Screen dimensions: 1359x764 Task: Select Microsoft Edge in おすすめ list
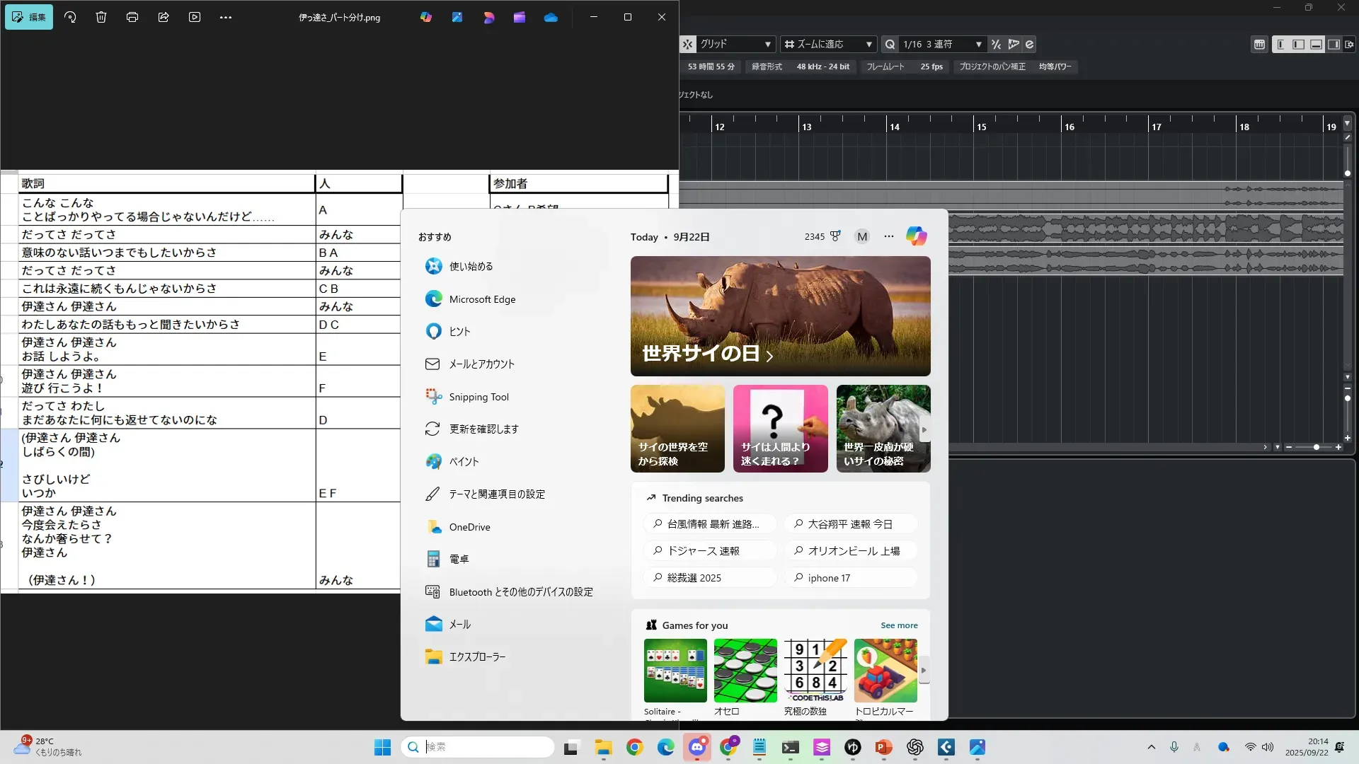[x=482, y=299]
